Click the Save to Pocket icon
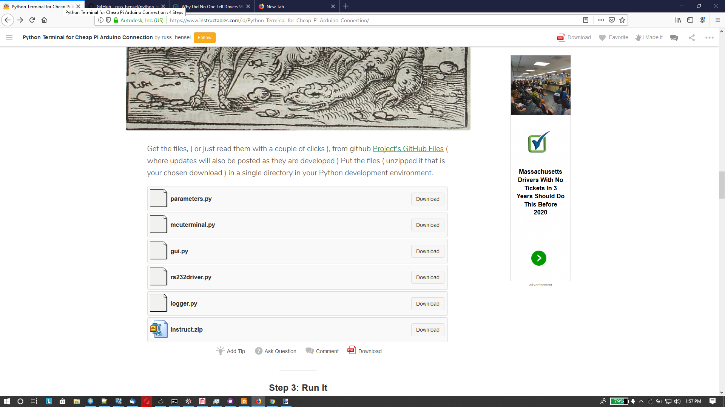 (612, 20)
